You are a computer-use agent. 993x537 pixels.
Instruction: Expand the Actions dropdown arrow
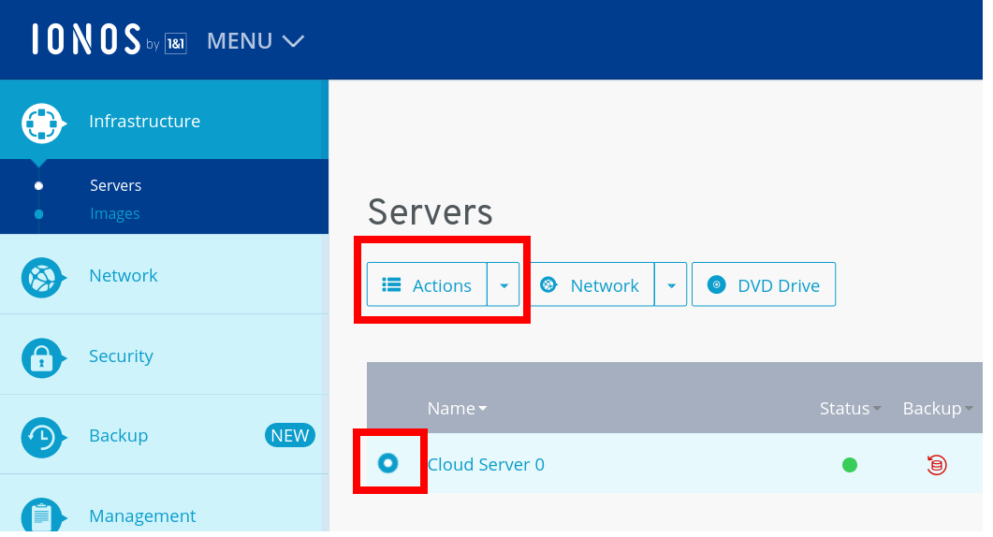(x=504, y=285)
